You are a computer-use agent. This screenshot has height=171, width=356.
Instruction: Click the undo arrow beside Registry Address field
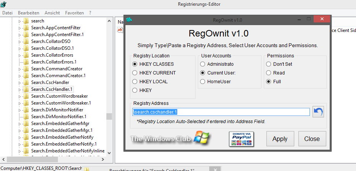pos(318,112)
